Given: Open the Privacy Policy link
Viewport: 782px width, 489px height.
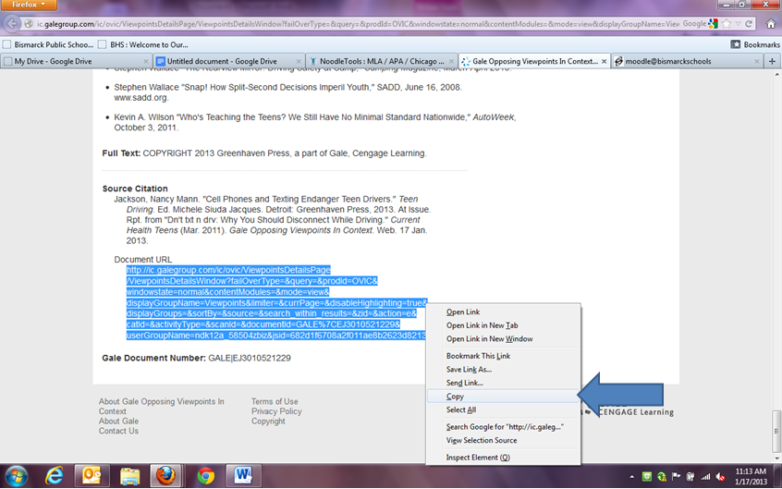Looking at the screenshot, I should tap(276, 411).
